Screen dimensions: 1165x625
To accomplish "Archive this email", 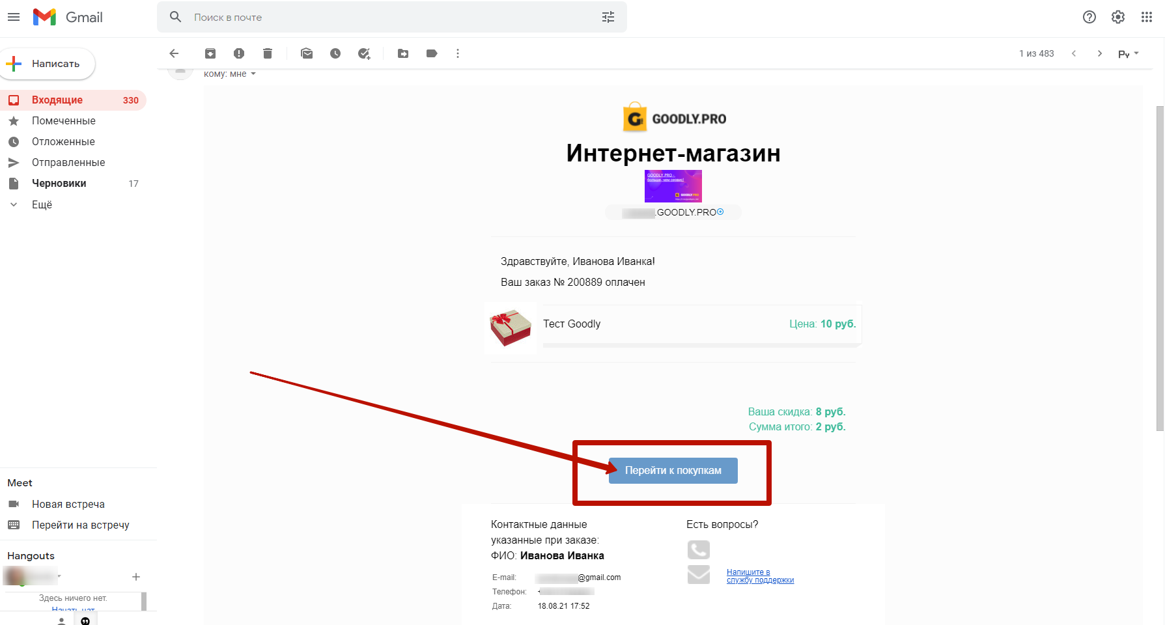I will click(x=210, y=53).
